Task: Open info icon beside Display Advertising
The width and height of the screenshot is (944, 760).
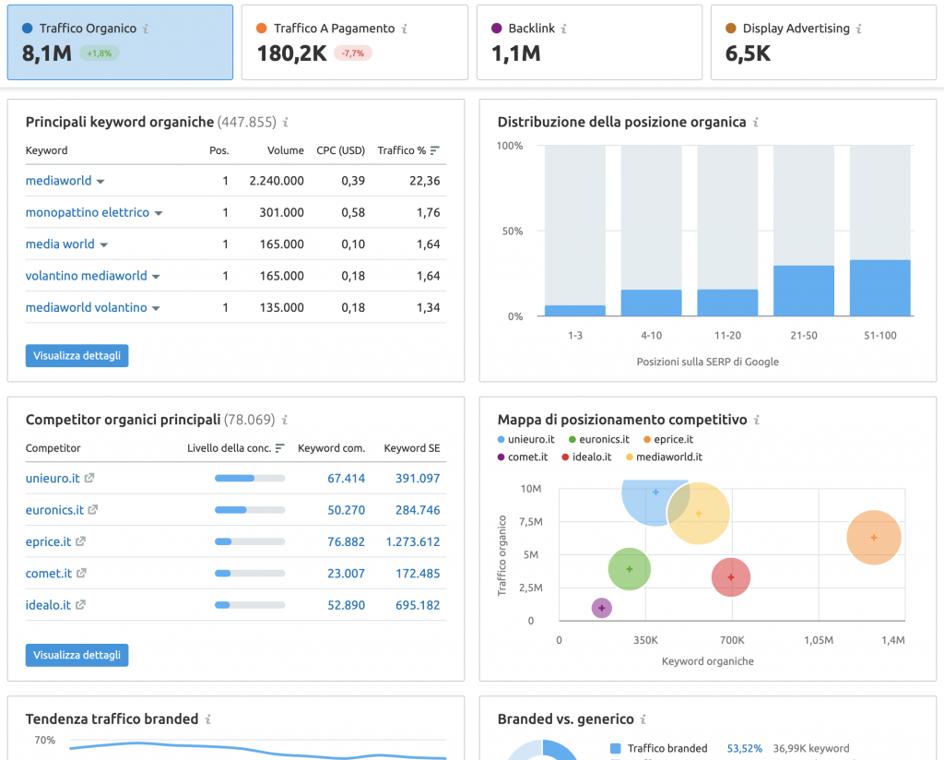Action: click(859, 29)
